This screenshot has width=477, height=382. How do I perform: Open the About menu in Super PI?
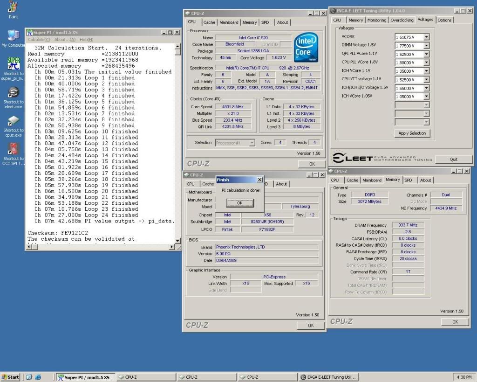point(65,40)
